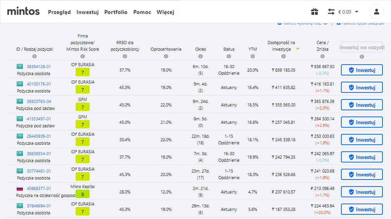391x219 pixels.
Task: Open the gift rewards icon
Action: (x=315, y=12)
